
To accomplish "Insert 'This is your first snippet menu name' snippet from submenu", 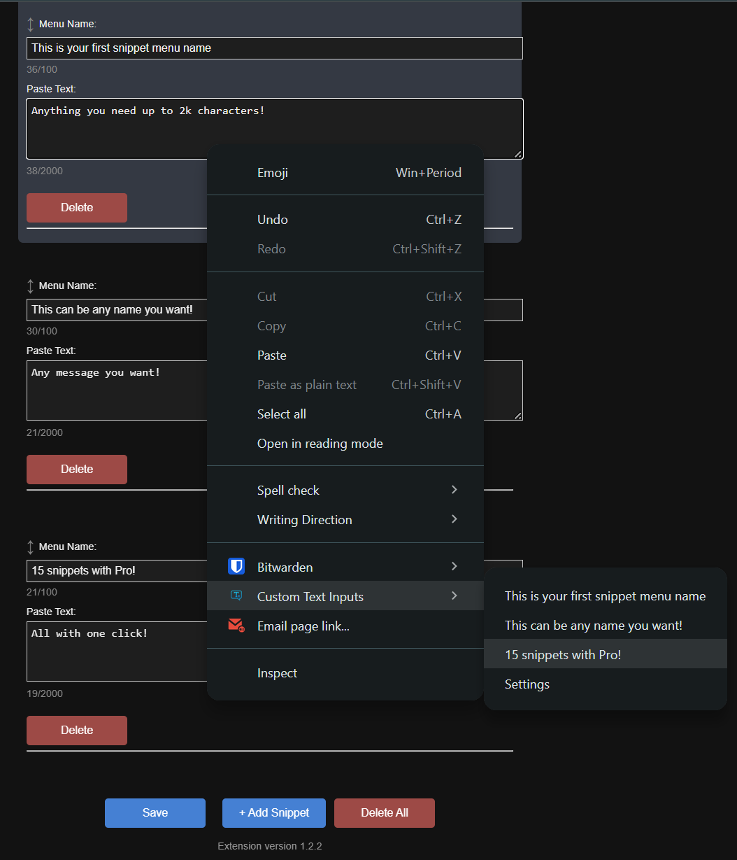I will [606, 596].
